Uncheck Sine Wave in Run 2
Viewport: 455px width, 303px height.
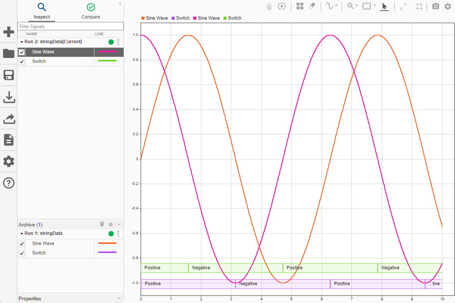22,52
